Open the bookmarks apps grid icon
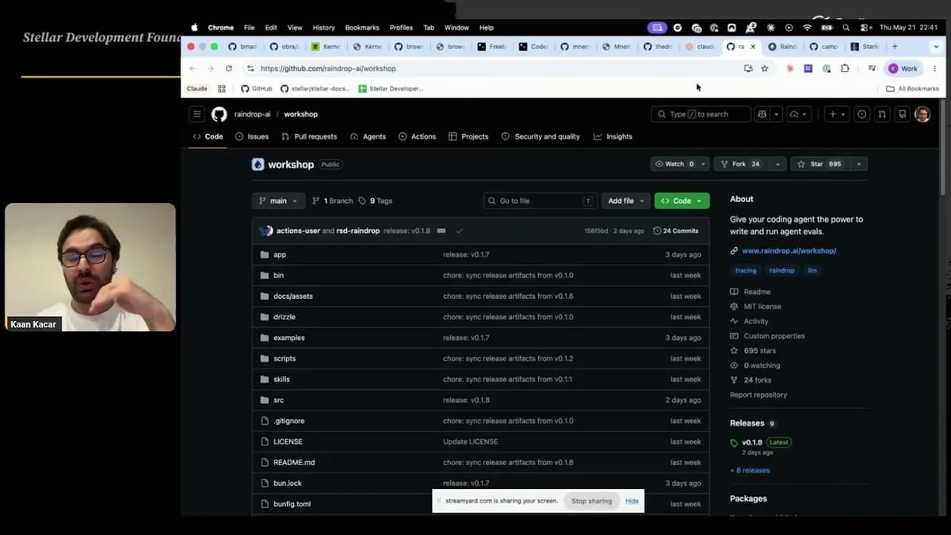The width and height of the screenshot is (951, 535). point(222,89)
